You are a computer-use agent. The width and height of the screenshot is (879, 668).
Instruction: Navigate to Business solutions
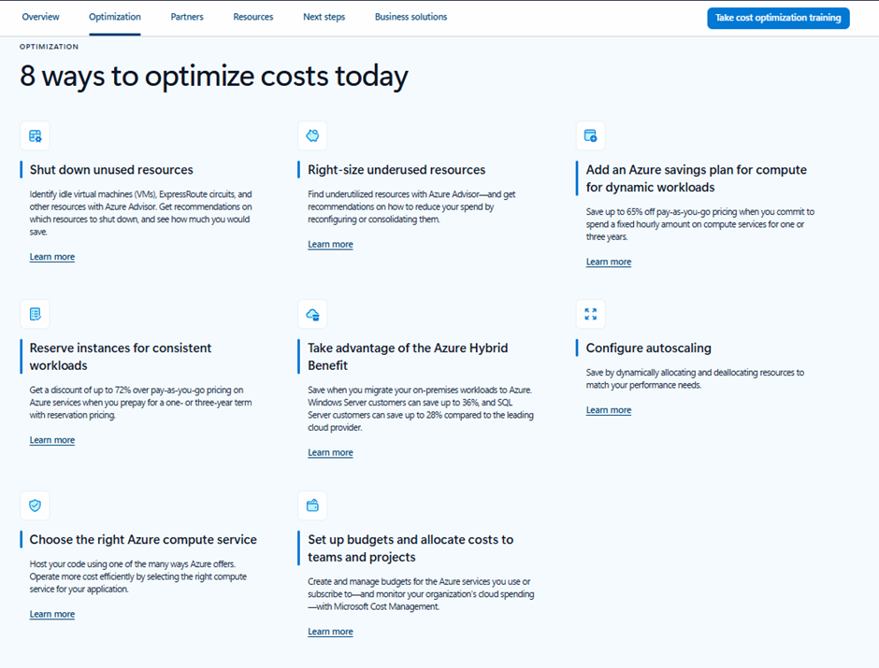(411, 16)
